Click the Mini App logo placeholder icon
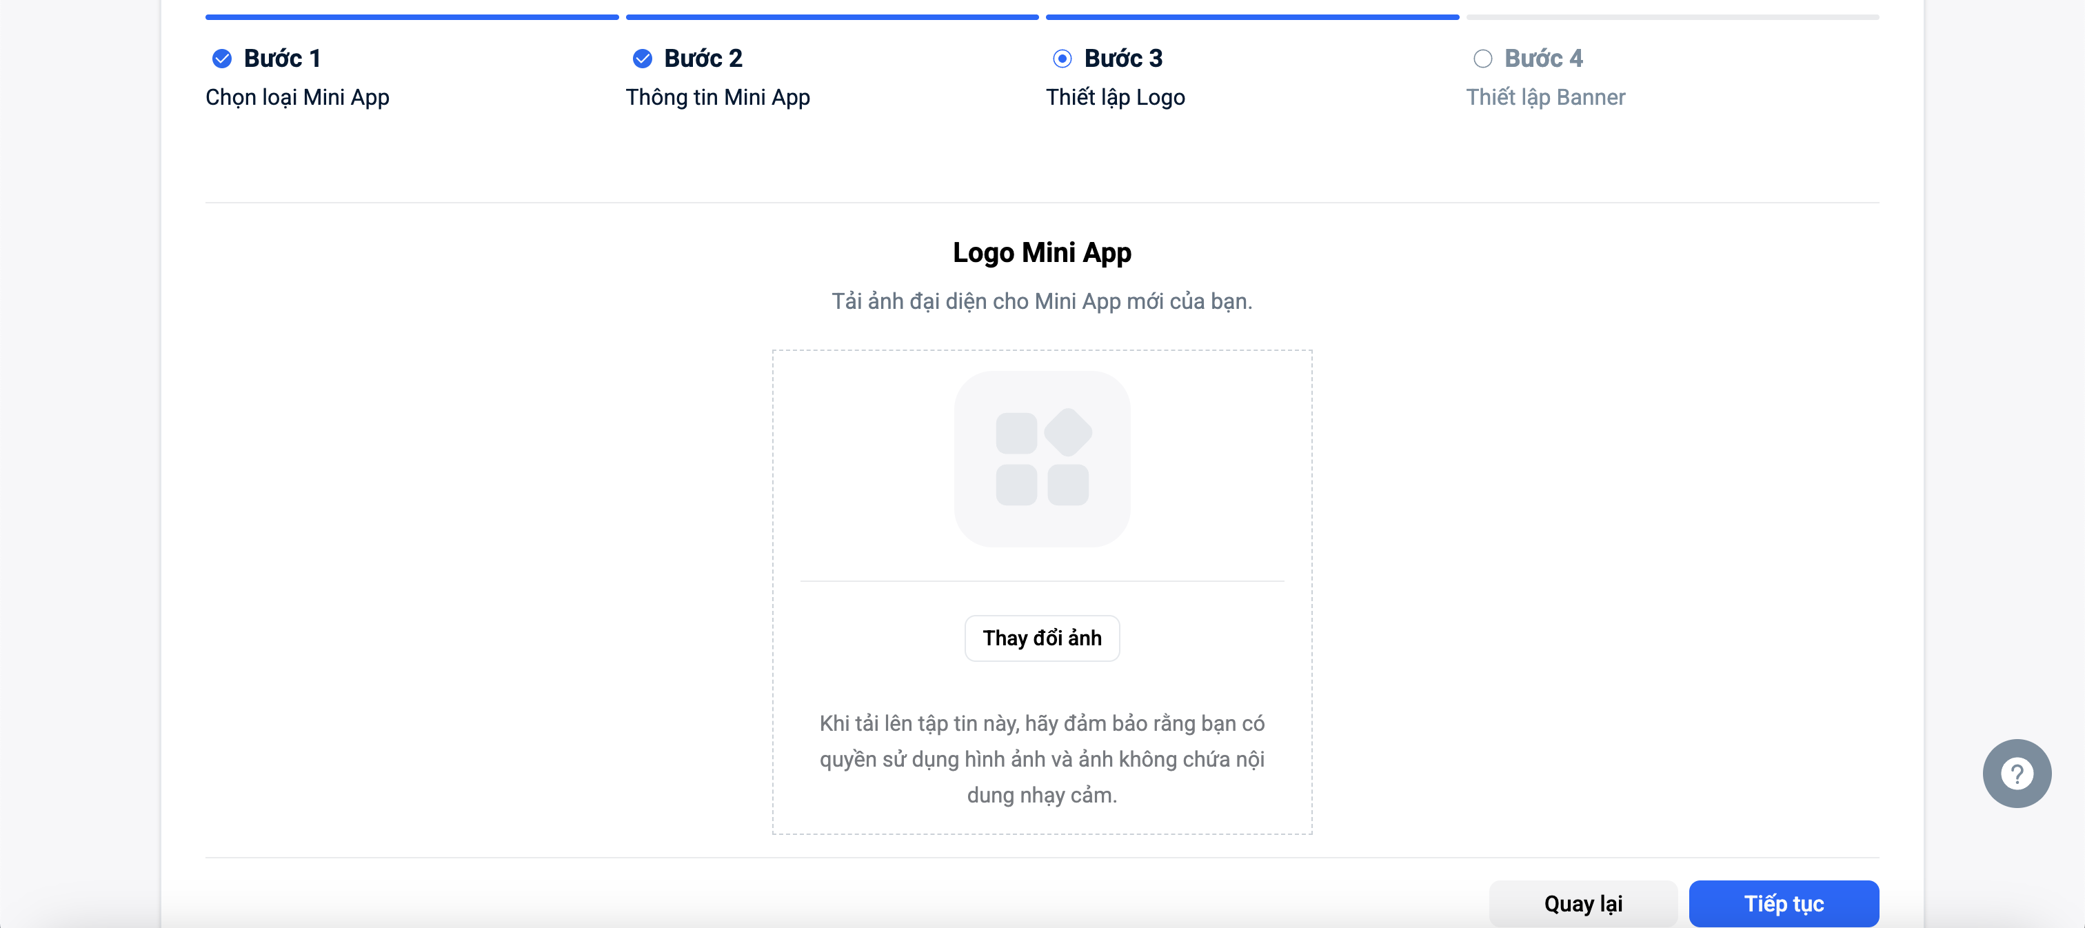This screenshot has width=2085, height=928. pyautogui.click(x=1042, y=458)
